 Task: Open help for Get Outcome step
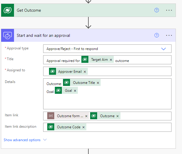pos(157,10)
